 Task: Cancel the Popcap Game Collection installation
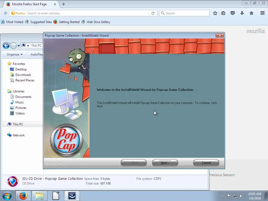pos(206,163)
